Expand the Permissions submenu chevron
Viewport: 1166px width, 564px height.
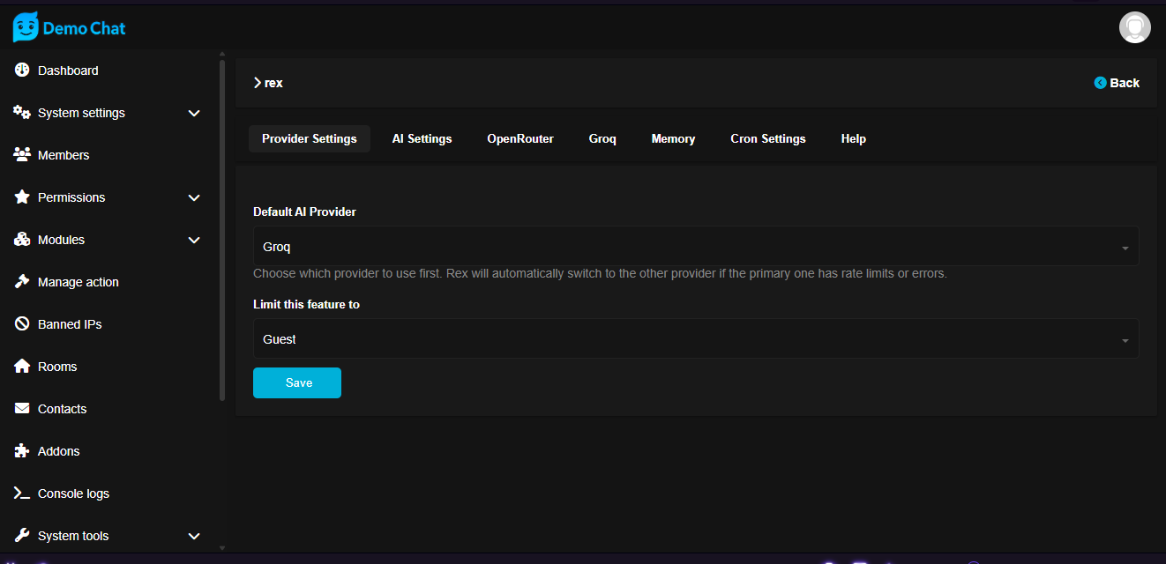[x=194, y=197]
